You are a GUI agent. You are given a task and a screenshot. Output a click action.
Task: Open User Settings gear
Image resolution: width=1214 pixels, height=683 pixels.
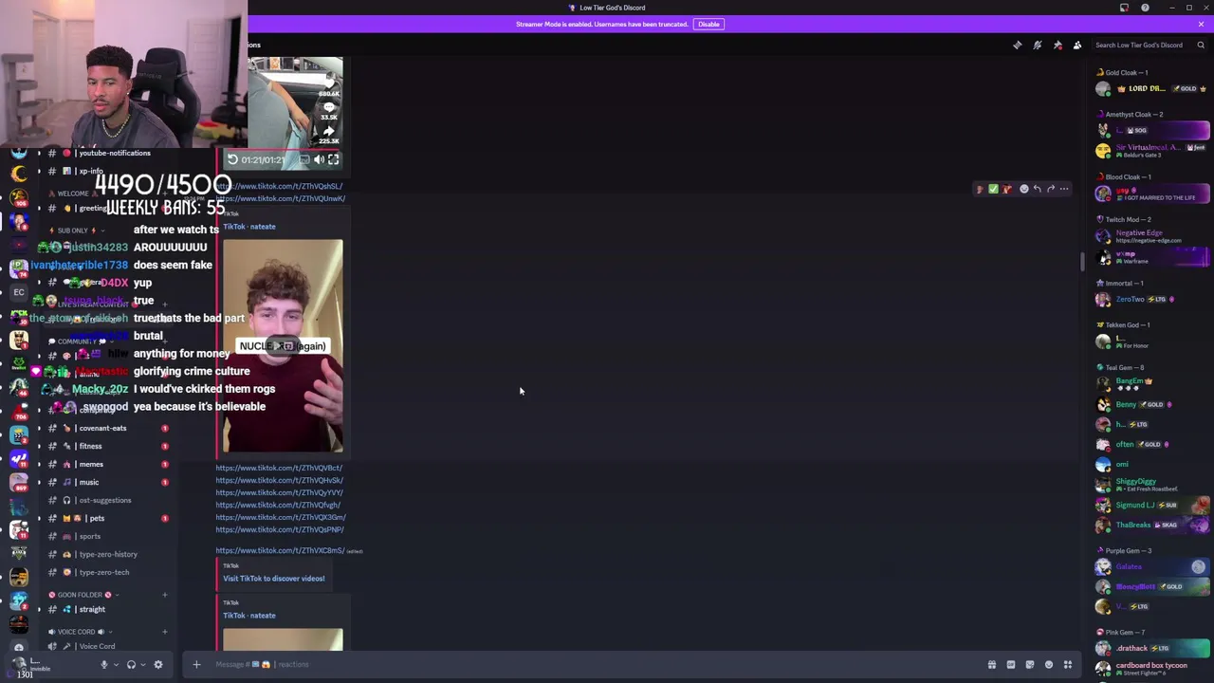[158, 664]
